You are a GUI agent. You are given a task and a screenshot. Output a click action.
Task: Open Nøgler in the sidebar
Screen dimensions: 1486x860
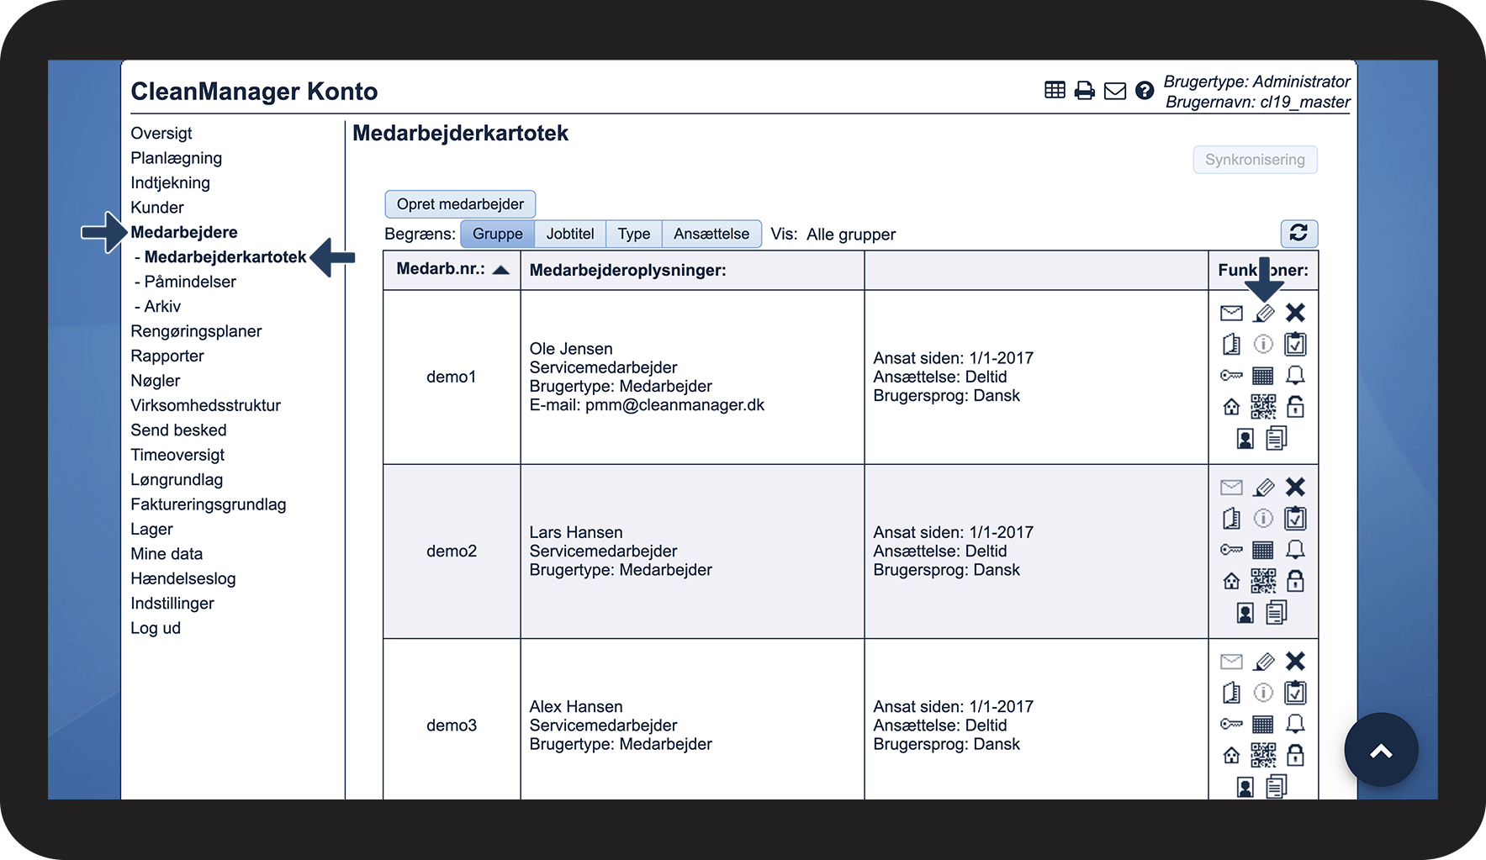[156, 381]
